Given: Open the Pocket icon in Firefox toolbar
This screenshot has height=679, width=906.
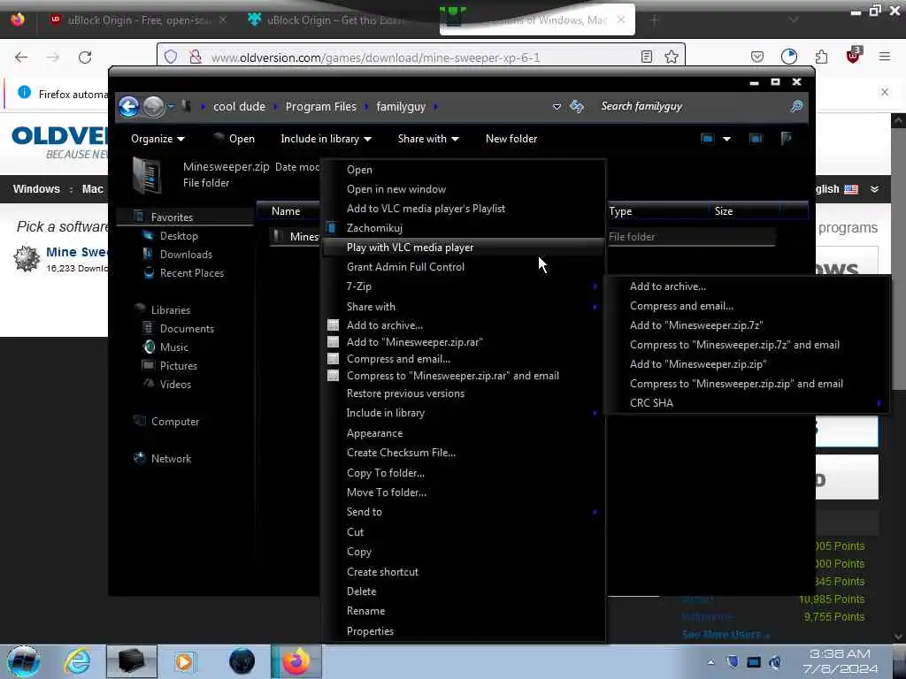Looking at the screenshot, I should 757,57.
